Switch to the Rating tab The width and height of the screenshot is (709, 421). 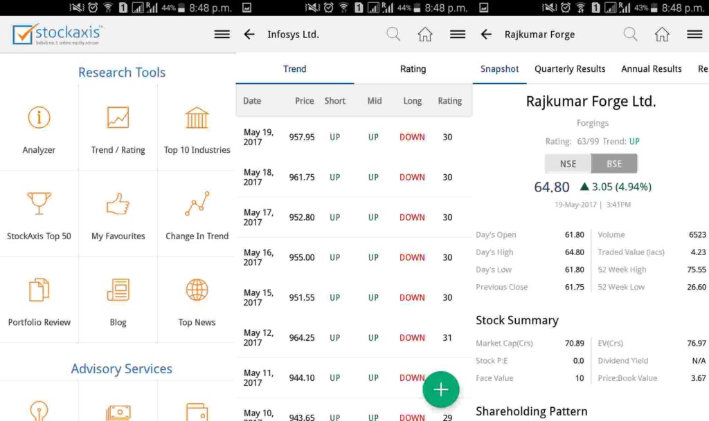(x=413, y=69)
